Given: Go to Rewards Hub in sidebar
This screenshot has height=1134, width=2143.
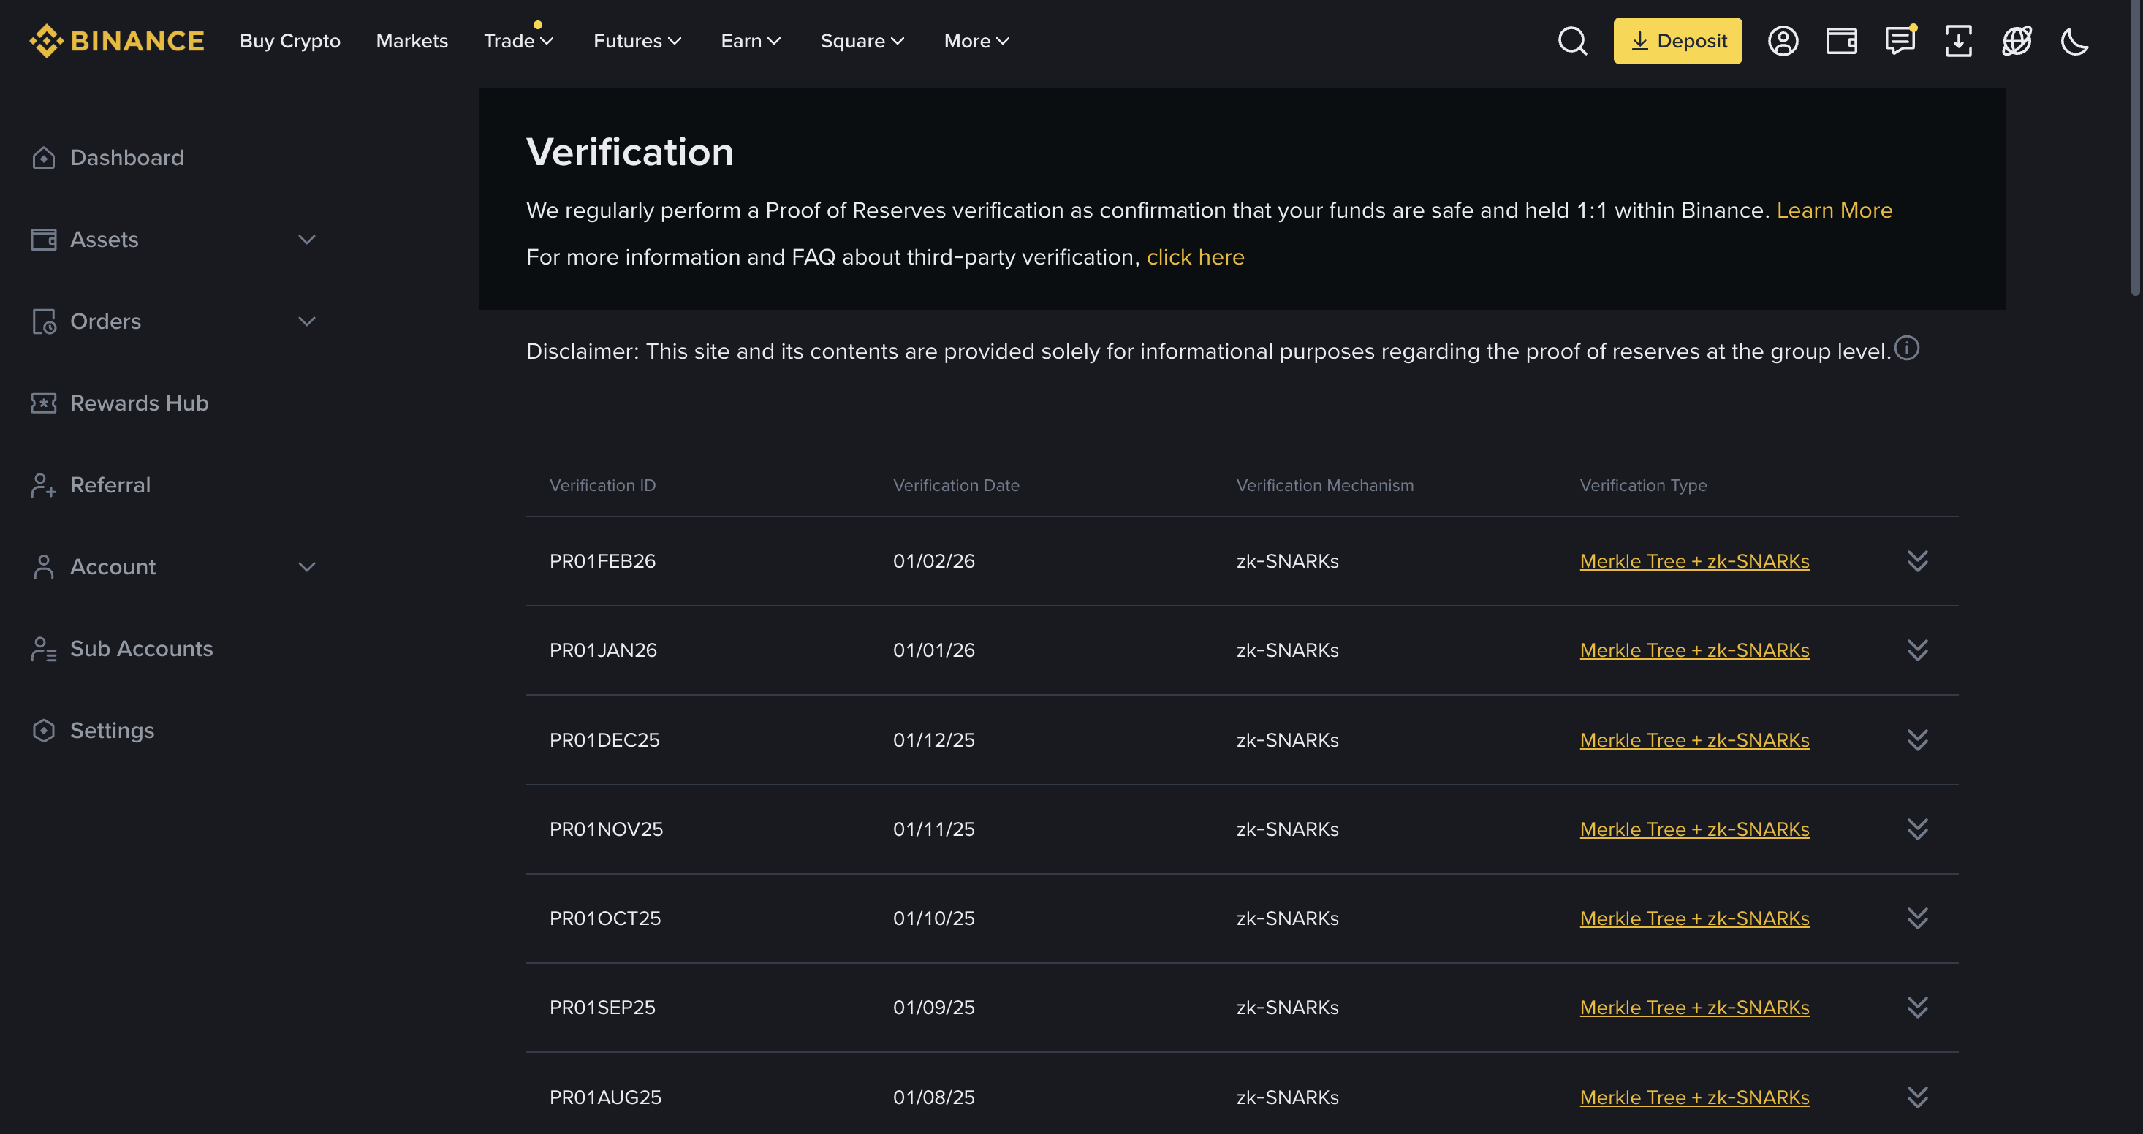Looking at the screenshot, I should coord(139,403).
